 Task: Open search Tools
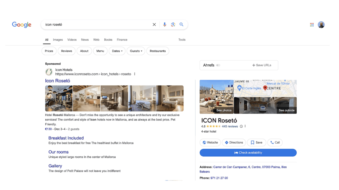pyautogui.click(x=182, y=40)
